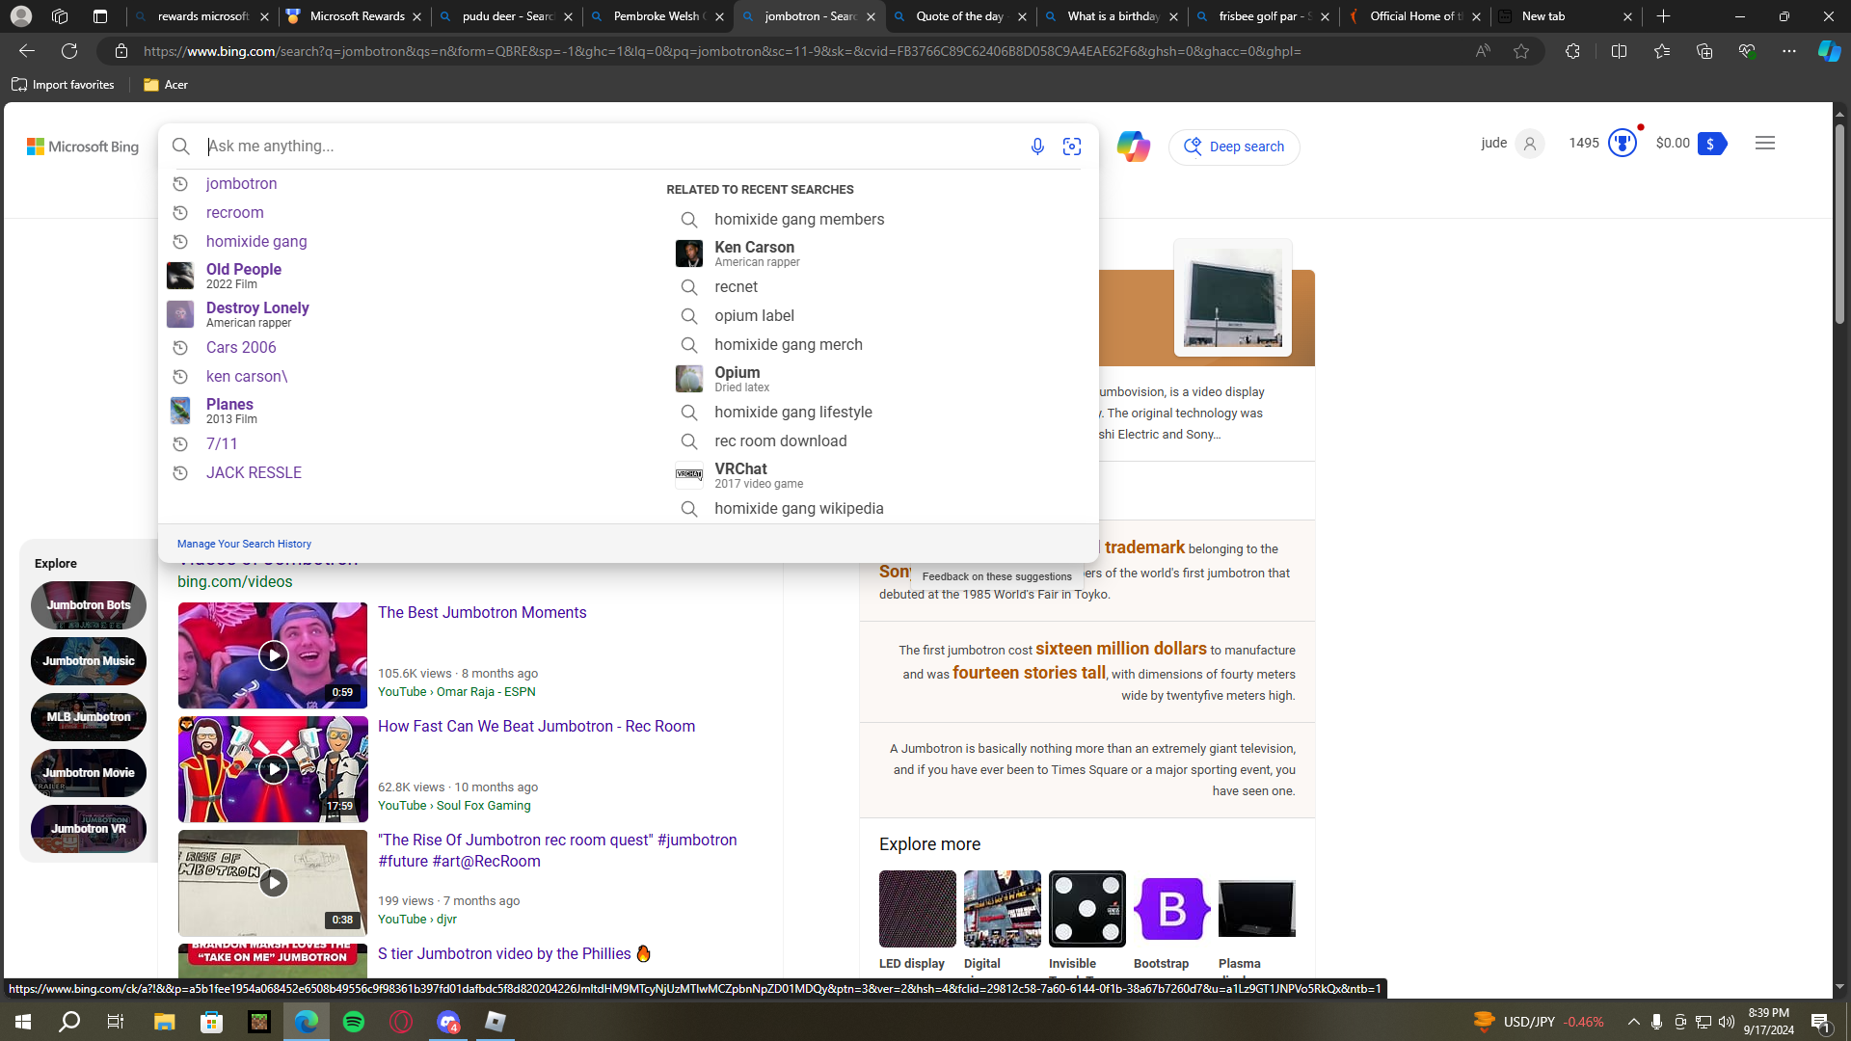Refresh the page with reload button
Screen dimensions: 1851x1041
[x=69, y=51]
